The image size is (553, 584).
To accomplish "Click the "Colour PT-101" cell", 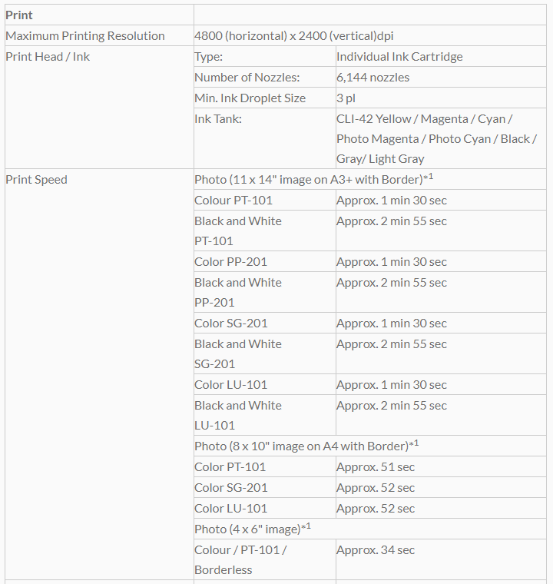I will (233, 201).
